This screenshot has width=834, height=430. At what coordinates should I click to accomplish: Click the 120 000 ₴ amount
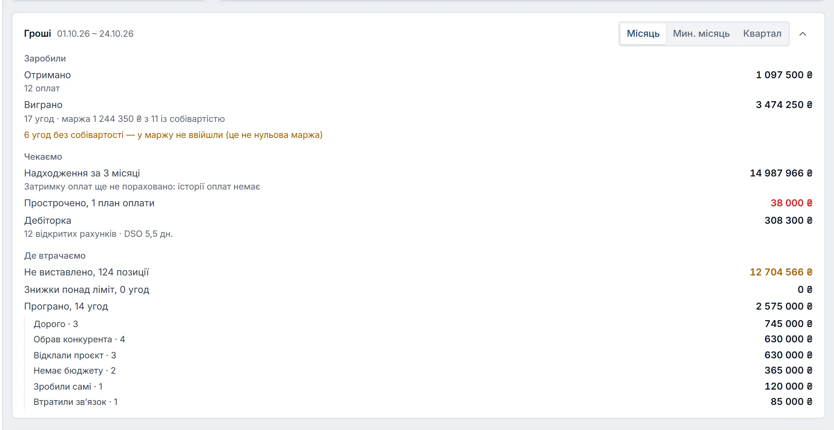click(789, 386)
